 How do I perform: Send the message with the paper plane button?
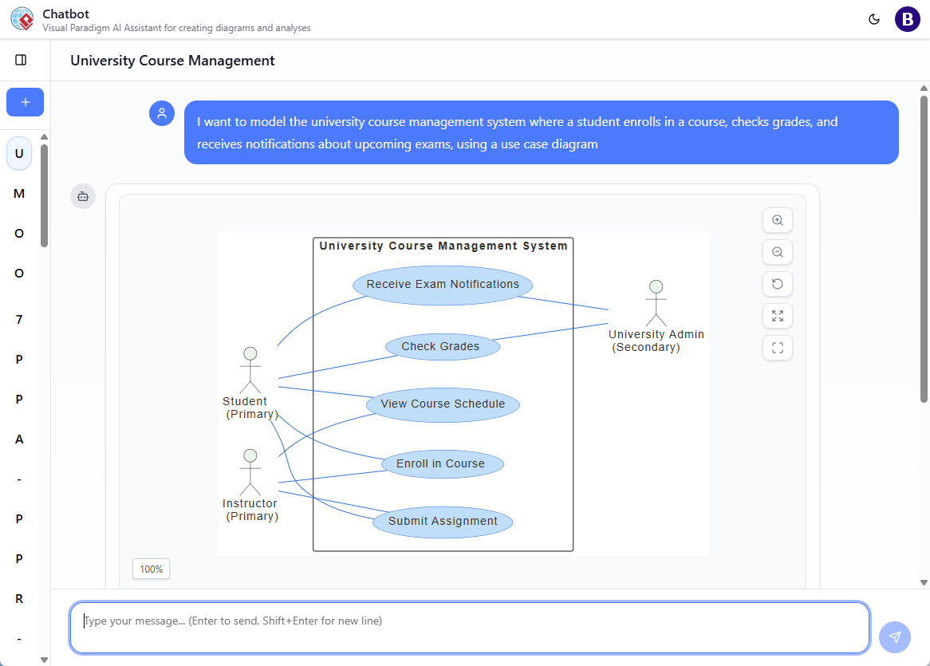point(894,637)
